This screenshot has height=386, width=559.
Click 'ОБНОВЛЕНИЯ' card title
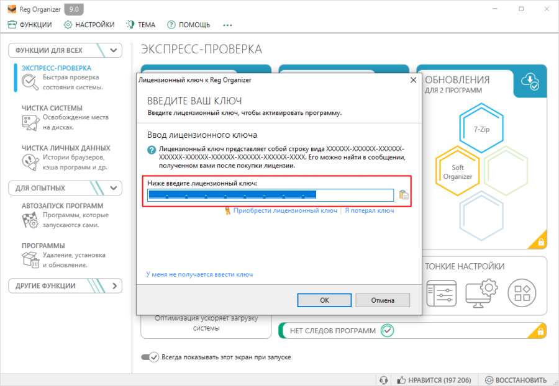click(x=457, y=80)
